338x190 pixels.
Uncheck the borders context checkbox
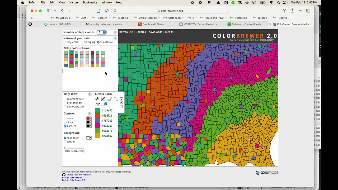[65, 126]
